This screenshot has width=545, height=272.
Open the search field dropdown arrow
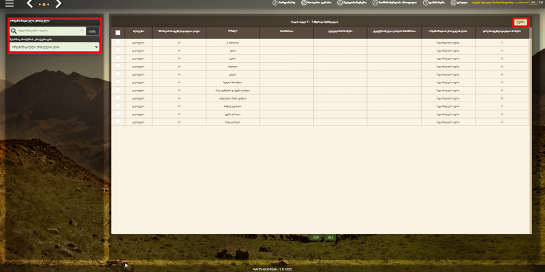[82, 31]
